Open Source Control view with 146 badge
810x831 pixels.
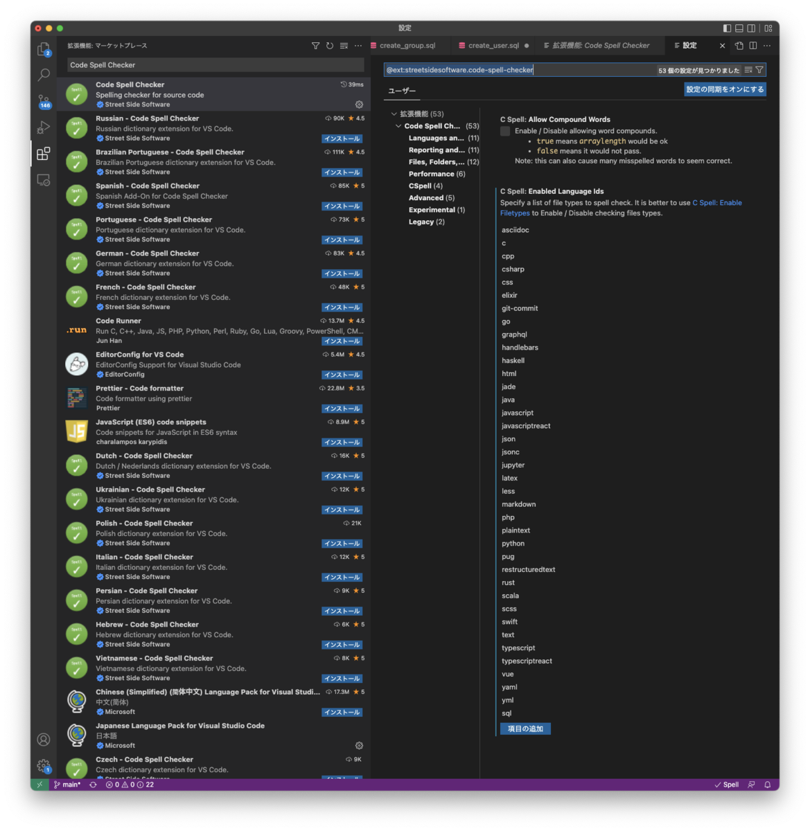[x=44, y=101]
